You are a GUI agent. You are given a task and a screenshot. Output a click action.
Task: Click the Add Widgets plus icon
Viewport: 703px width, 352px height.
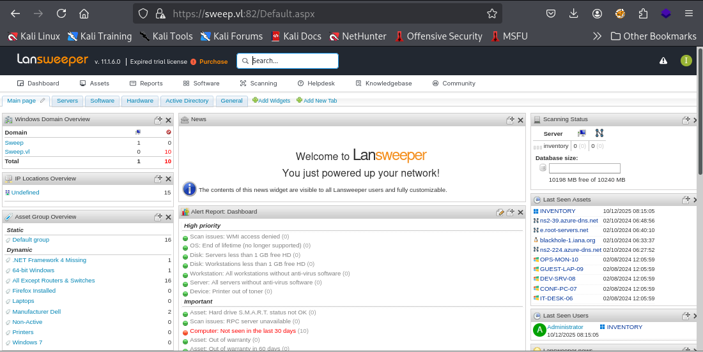click(256, 101)
